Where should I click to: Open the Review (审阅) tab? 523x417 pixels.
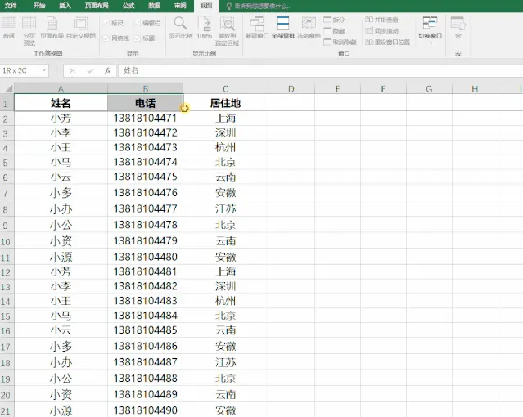coord(180,6)
